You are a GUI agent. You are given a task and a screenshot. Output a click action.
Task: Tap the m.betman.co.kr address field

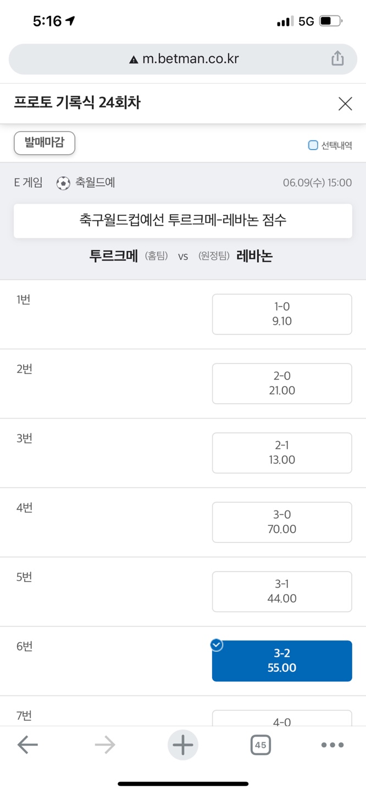click(190, 59)
